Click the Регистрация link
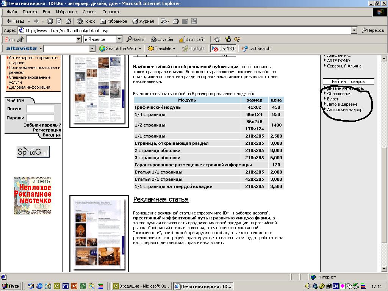Image resolution: width=388 pixels, height=291 pixels. (x=47, y=130)
